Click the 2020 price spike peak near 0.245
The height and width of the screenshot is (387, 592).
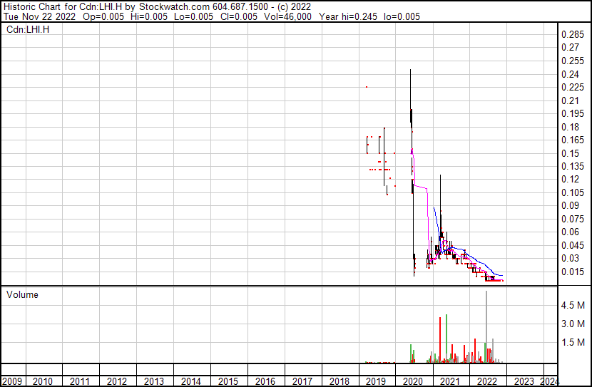410,70
